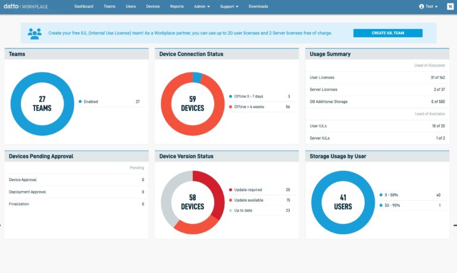Open the Downloads link in the navbar
Viewport: 457px width, 273px height.
click(x=258, y=7)
